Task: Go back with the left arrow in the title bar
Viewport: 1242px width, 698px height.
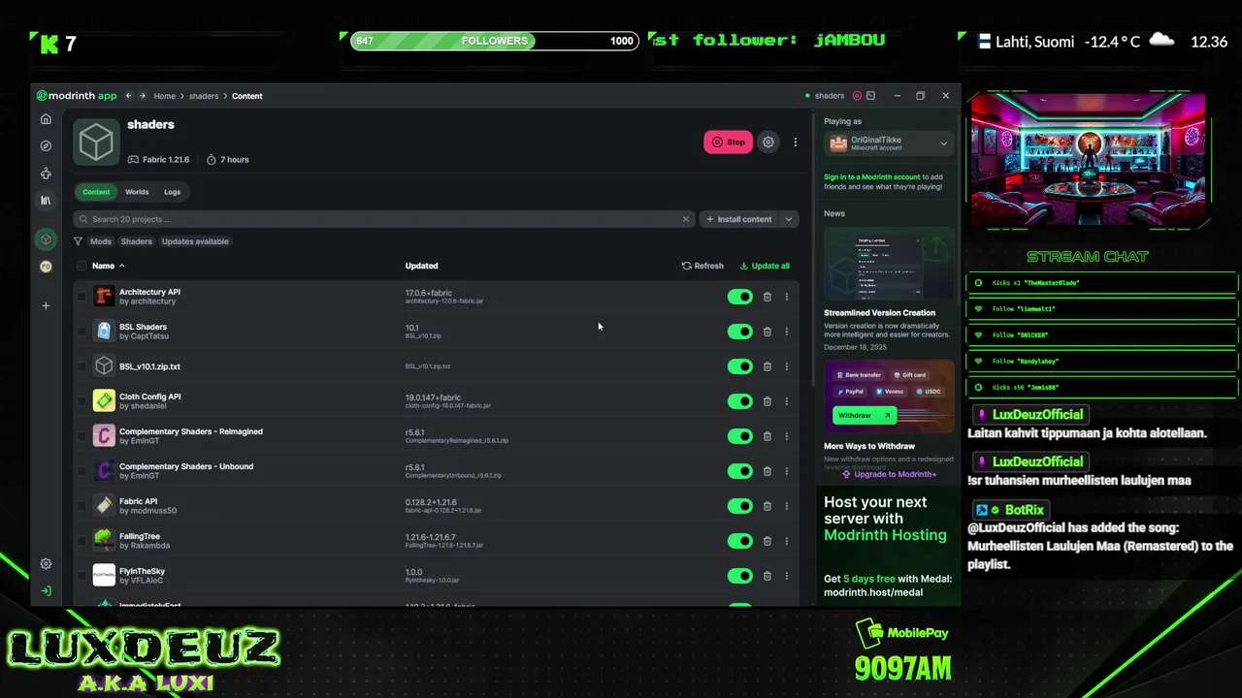Action: [x=129, y=96]
